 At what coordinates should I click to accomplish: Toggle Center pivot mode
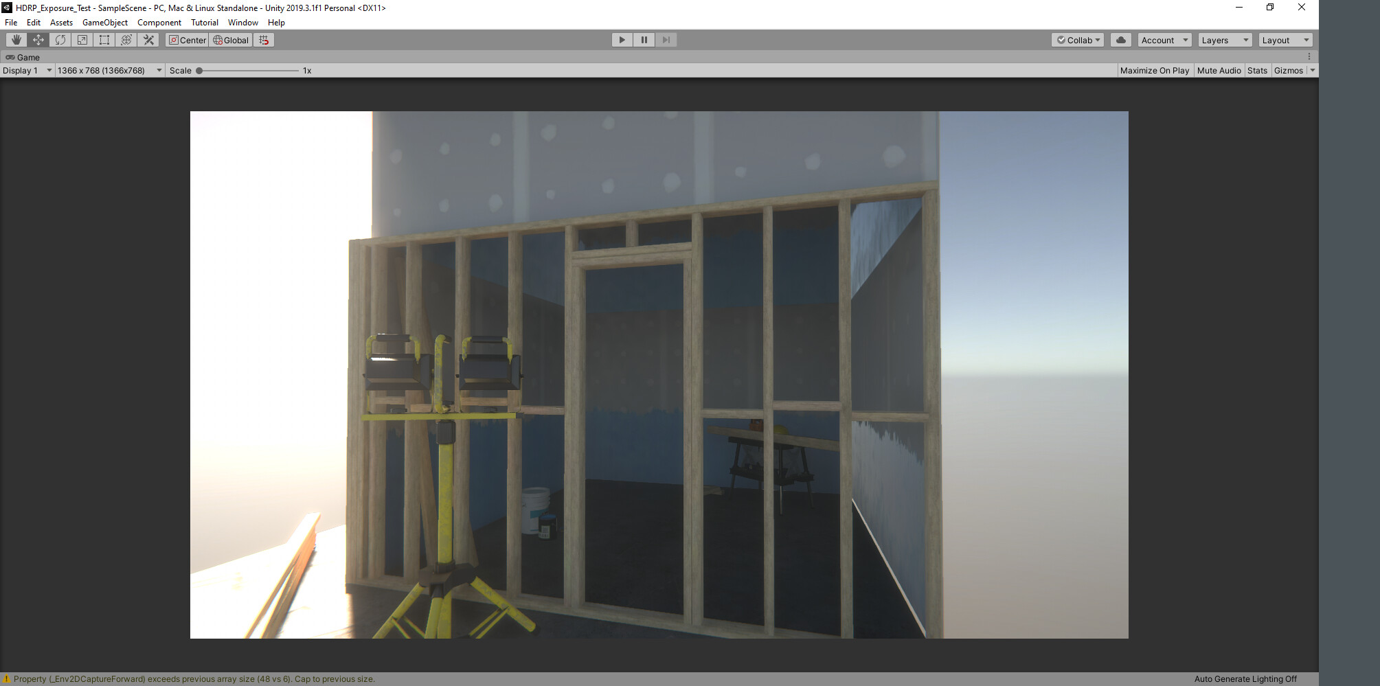(x=187, y=40)
